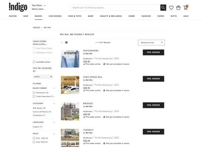Image resolution: width=205 pixels, height=153 pixels.
Task: Collapse the Book Format filter section
Action: point(54,88)
